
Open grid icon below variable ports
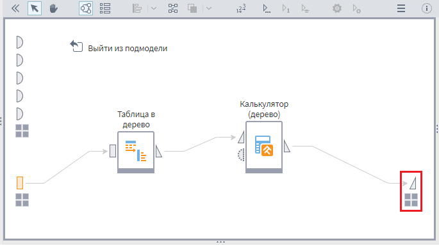(x=22, y=130)
